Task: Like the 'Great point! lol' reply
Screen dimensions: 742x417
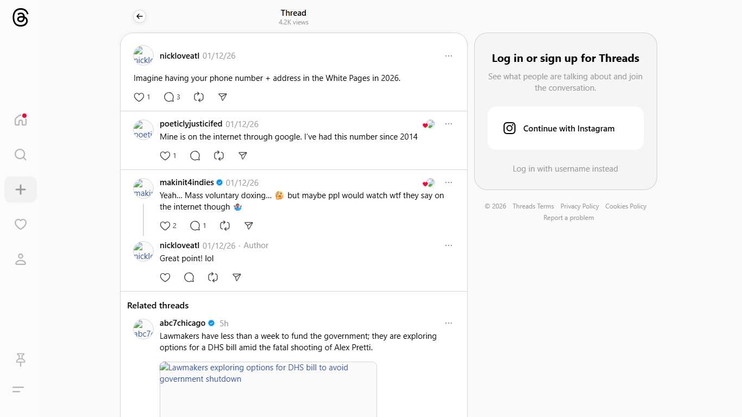Action: 165,277
